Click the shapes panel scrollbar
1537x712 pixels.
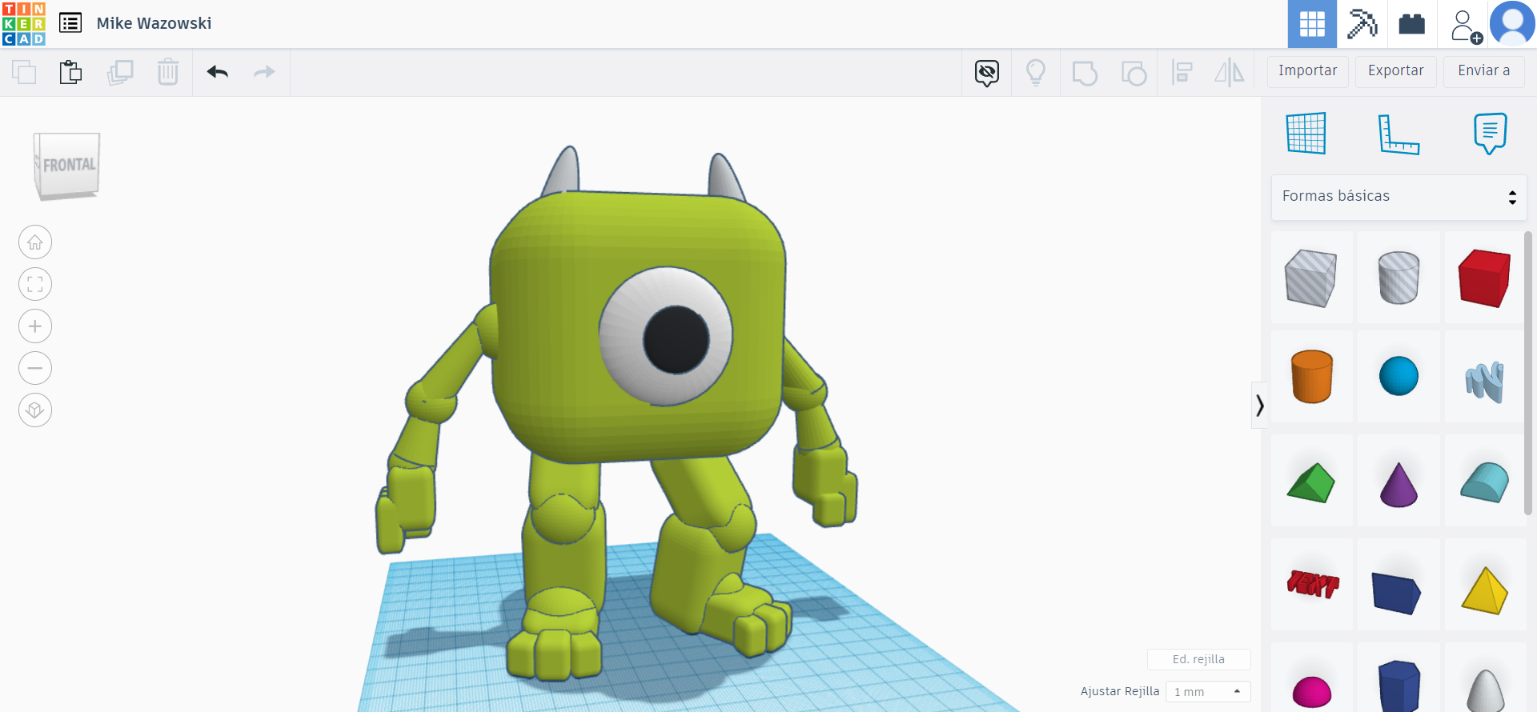click(x=1528, y=373)
